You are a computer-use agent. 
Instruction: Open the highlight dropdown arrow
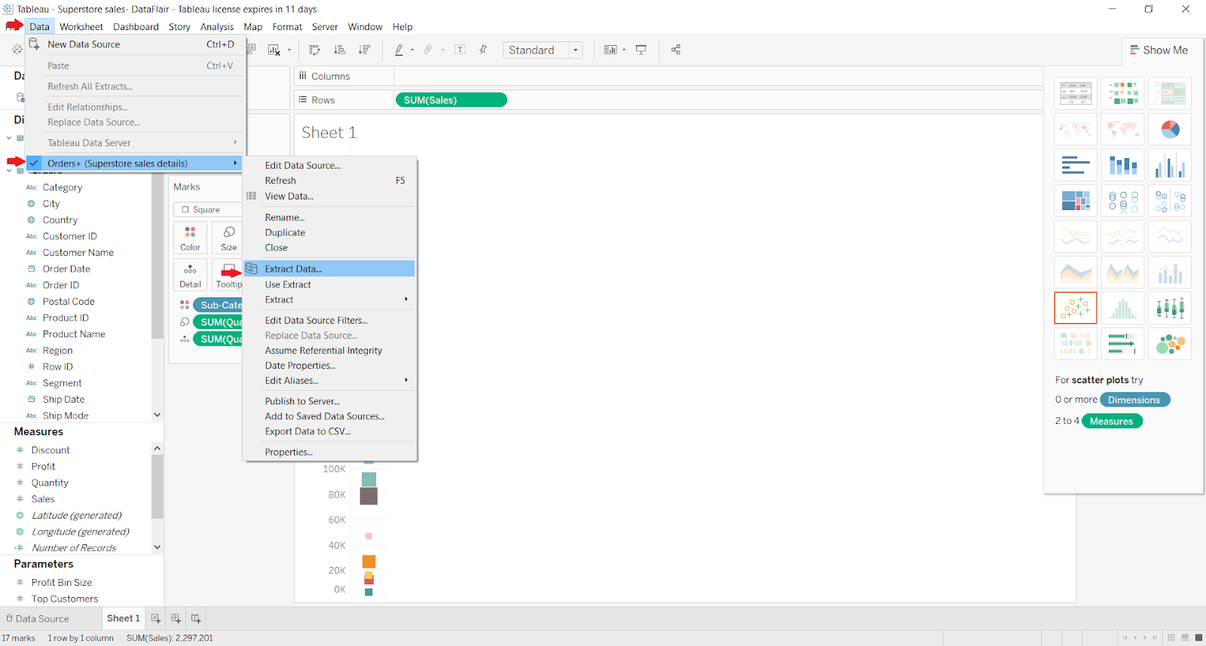[412, 50]
